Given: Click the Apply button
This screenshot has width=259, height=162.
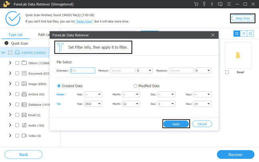Looking at the screenshot, I should (176, 124).
